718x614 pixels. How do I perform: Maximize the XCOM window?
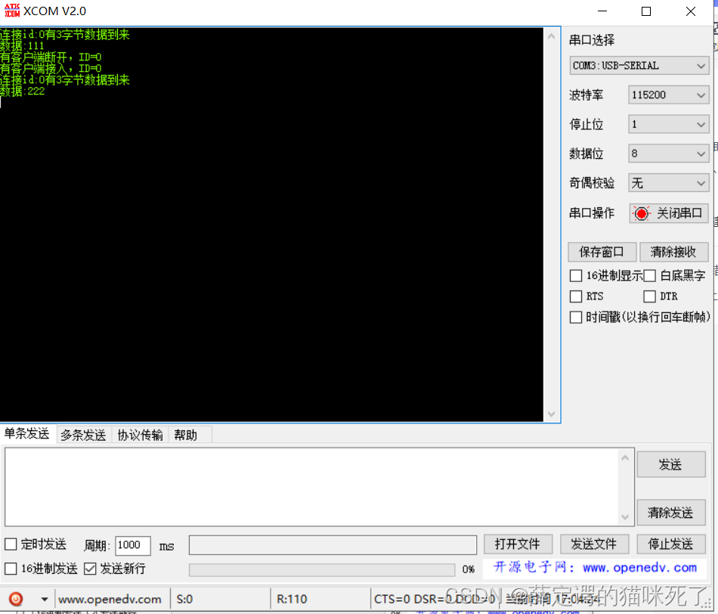(646, 11)
